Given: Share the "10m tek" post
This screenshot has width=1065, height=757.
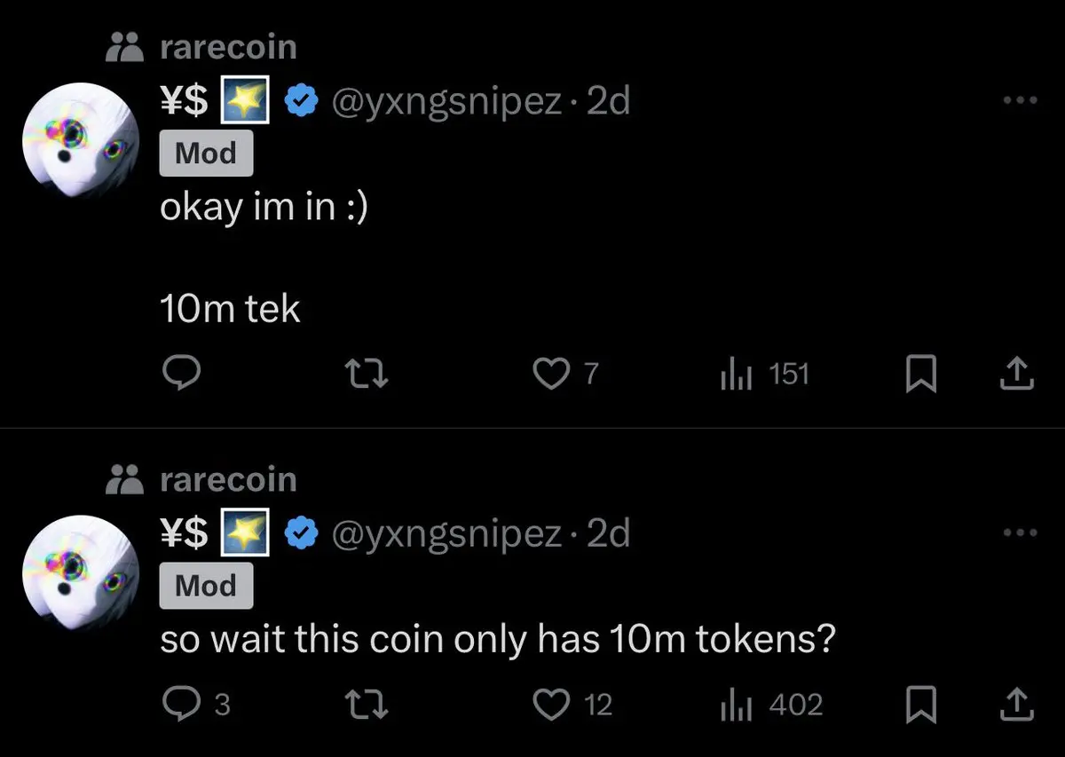Looking at the screenshot, I should coord(1017,375).
